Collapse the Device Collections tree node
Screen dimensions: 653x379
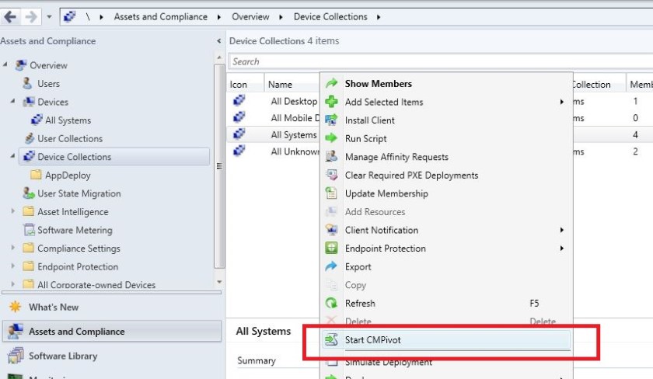(x=13, y=157)
